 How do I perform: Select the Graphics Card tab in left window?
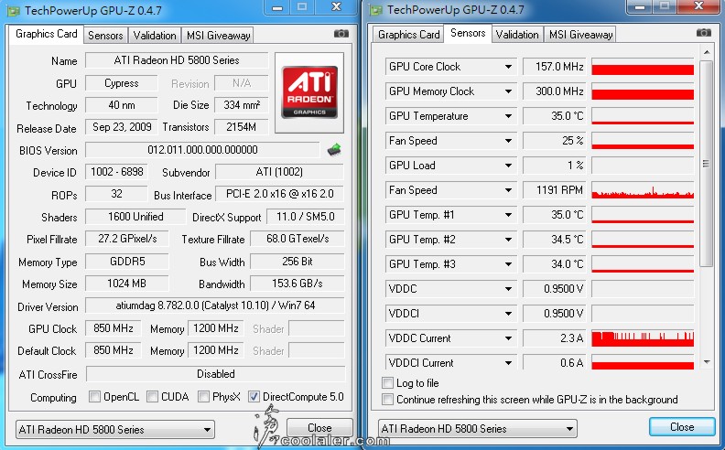[x=47, y=34]
